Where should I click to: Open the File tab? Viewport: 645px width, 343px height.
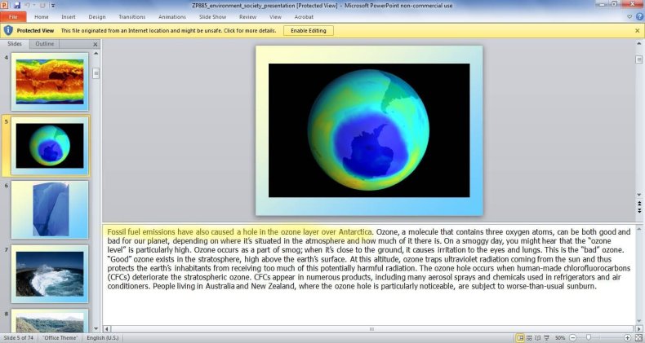pyautogui.click(x=13, y=17)
